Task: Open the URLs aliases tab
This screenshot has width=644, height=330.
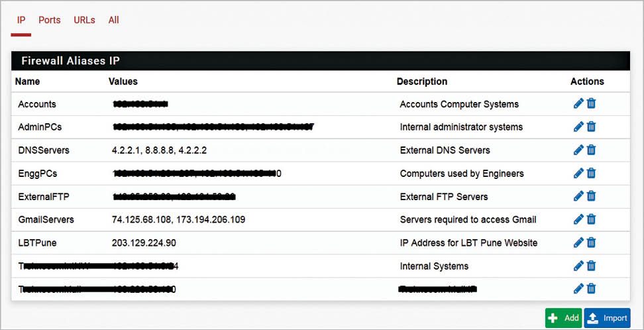Action: (x=84, y=21)
